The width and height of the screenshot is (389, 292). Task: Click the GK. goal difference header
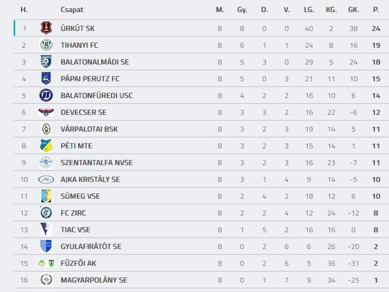(x=353, y=10)
